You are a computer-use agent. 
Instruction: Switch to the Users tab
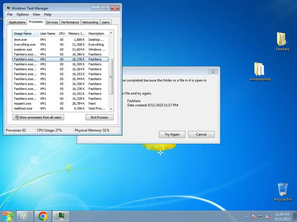106,22
